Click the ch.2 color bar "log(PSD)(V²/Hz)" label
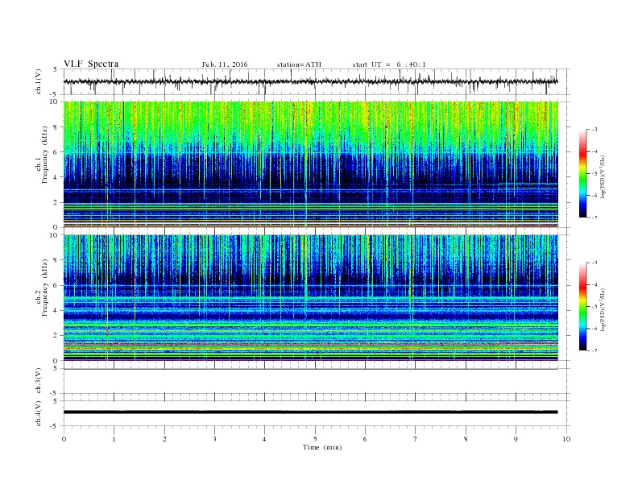 603,309
